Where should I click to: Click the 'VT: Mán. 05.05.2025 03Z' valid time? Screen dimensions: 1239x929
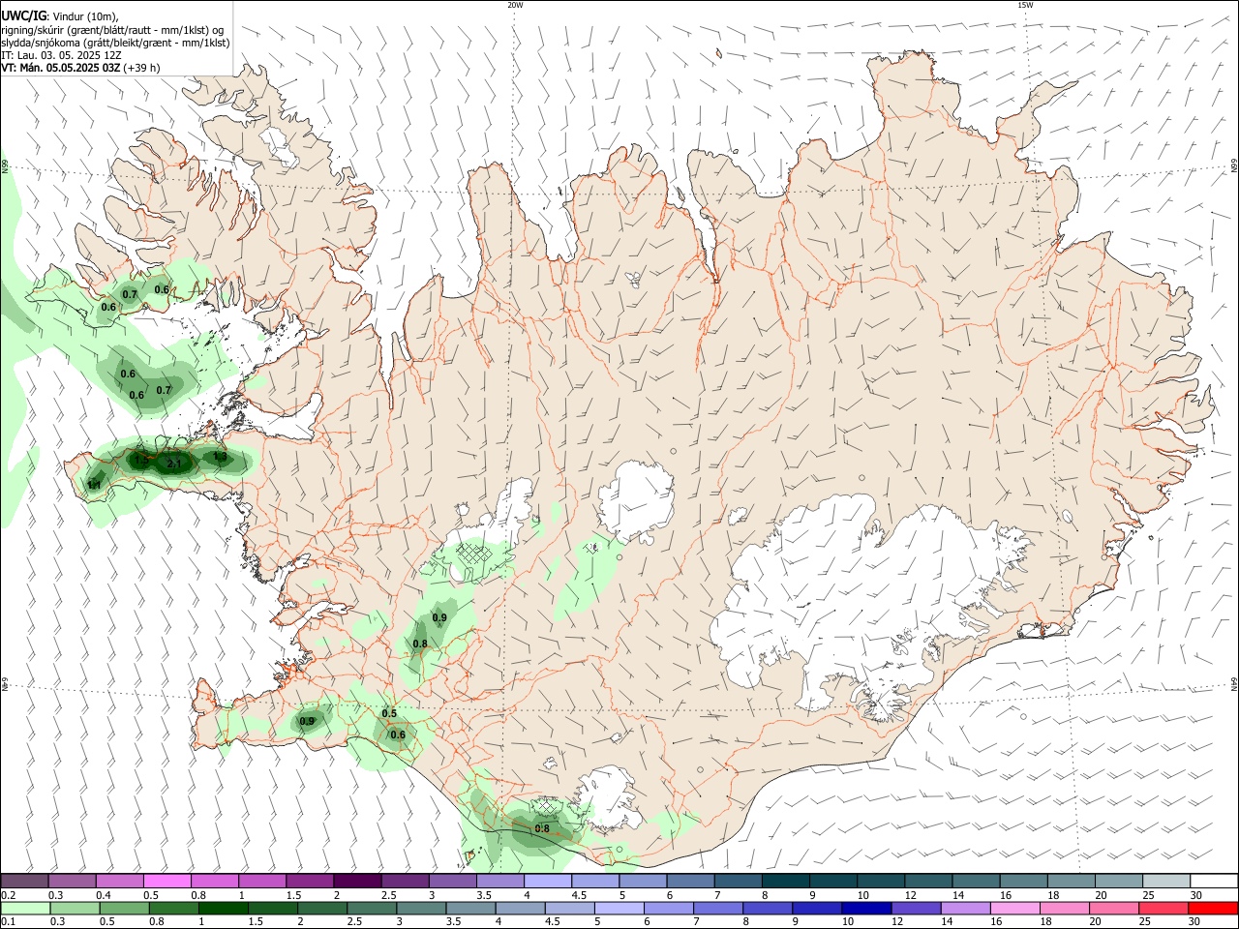tap(61, 68)
